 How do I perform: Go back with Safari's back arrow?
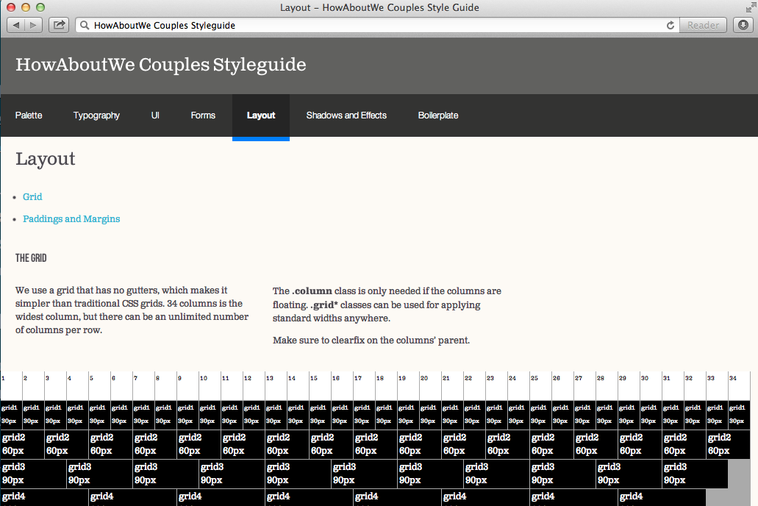point(16,25)
